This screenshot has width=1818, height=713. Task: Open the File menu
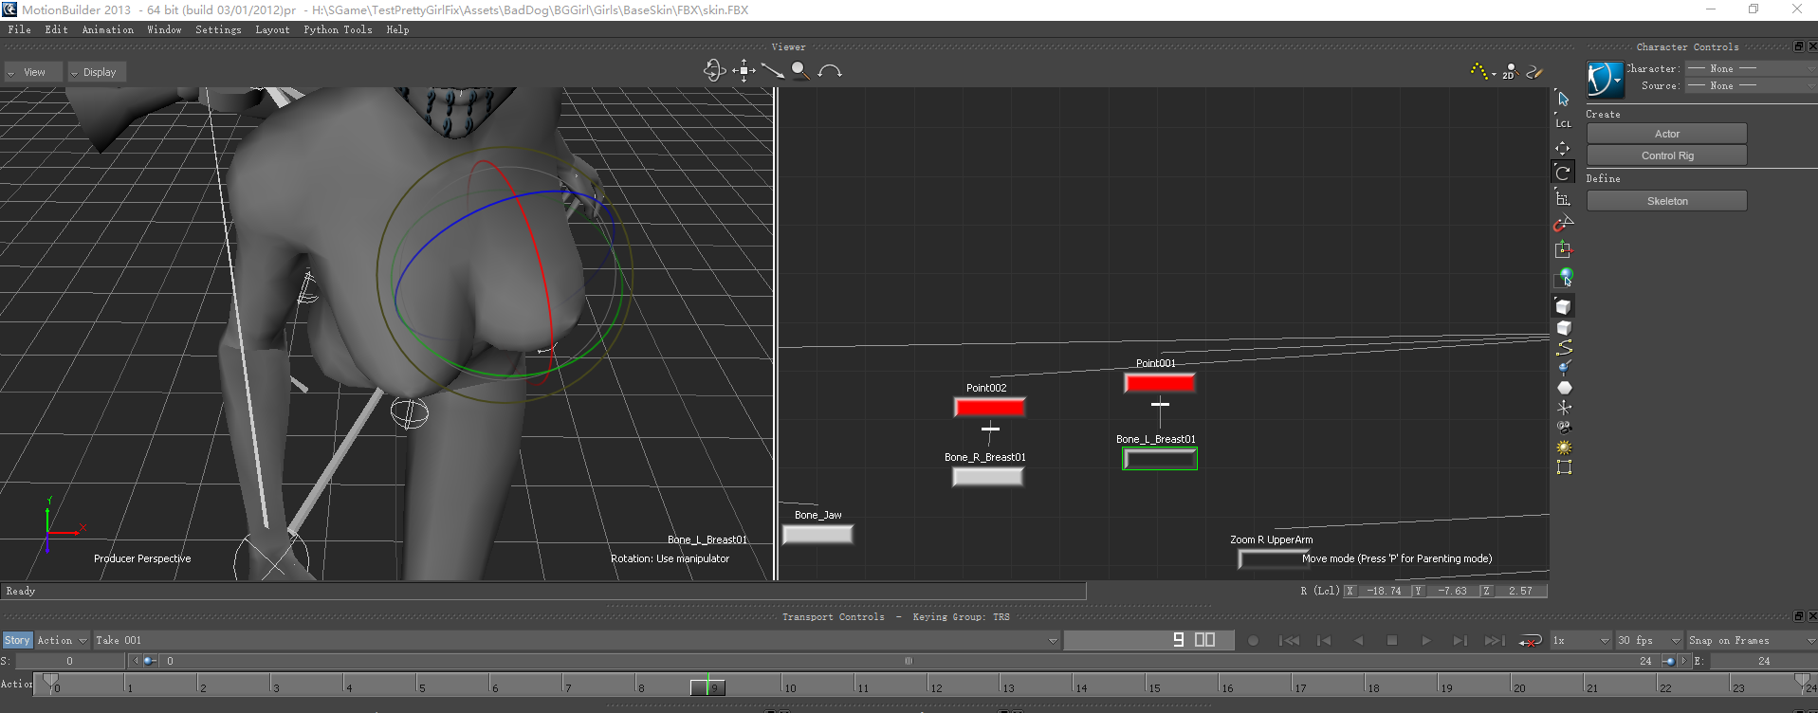coord(19,29)
